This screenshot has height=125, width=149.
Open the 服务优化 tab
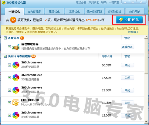point(54,12)
